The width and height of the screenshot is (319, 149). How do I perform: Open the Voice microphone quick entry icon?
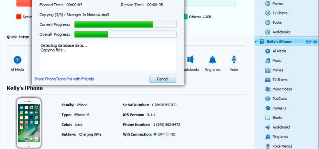coord(234,60)
